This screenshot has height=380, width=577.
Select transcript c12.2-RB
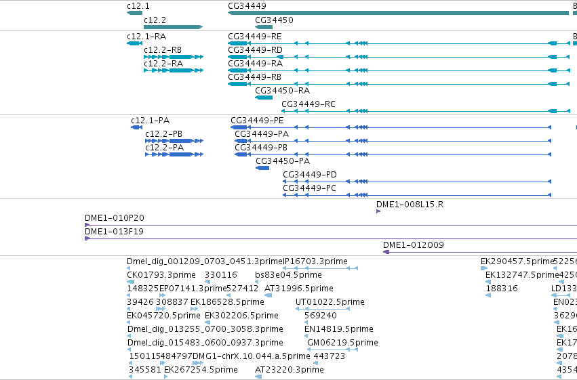click(x=174, y=57)
